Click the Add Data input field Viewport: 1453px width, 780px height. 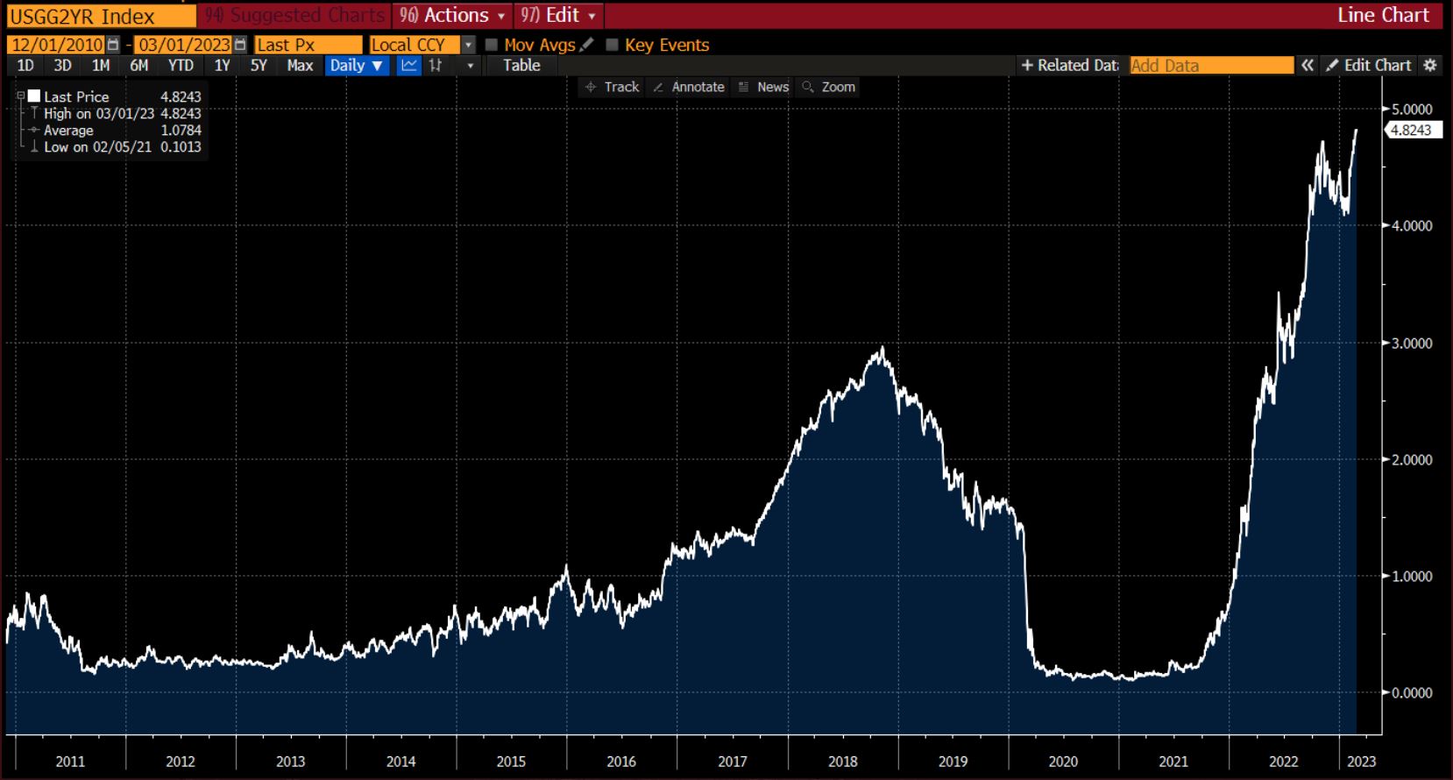coord(1210,66)
